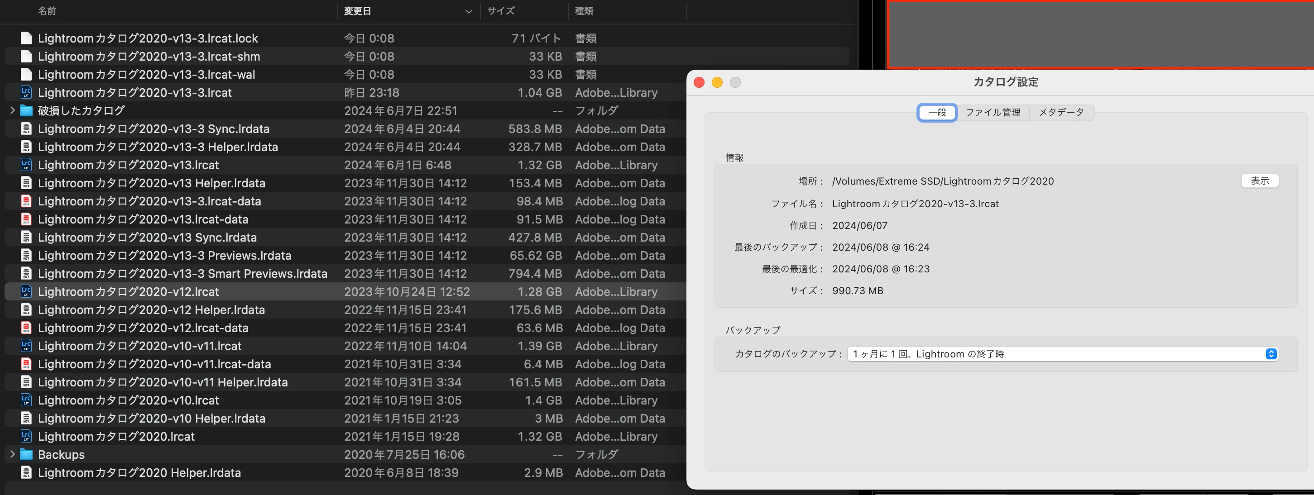
Task: Click the 表示 button next to location
Action: click(x=1259, y=181)
